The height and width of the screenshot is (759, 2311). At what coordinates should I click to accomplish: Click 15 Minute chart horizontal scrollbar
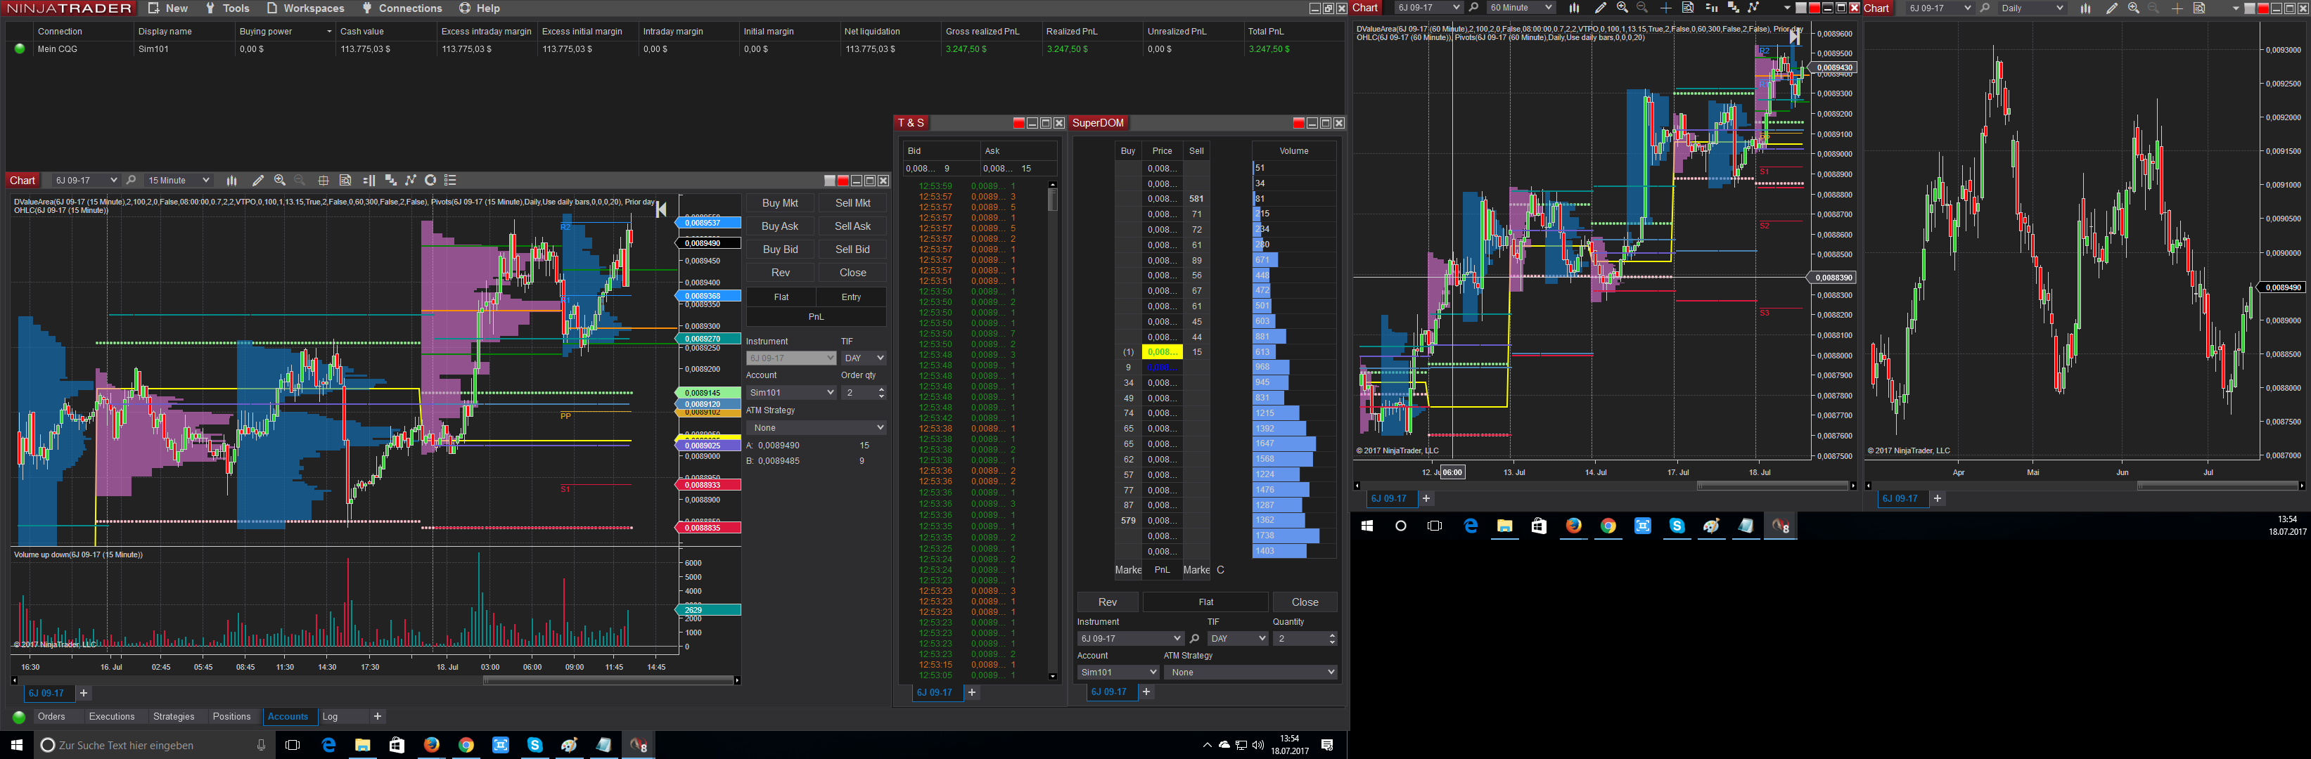608,681
